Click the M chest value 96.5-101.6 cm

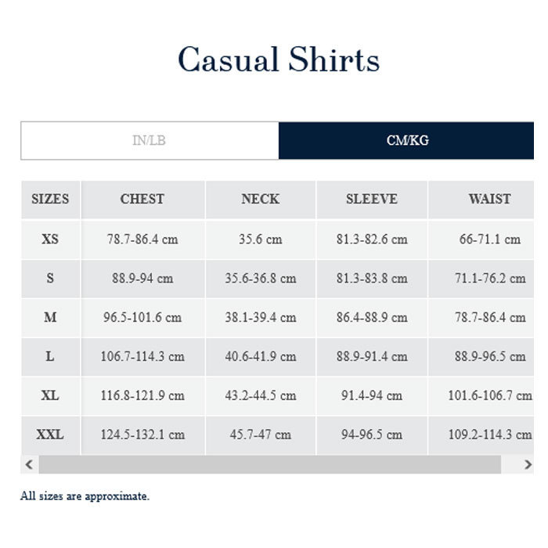pos(142,317)
